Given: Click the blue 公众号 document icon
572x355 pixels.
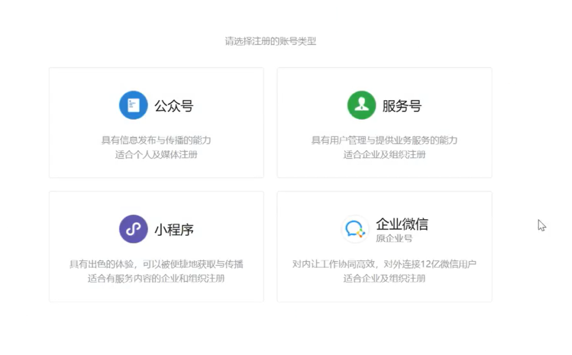Looking at the screenshot, I should tap(133, 105).
